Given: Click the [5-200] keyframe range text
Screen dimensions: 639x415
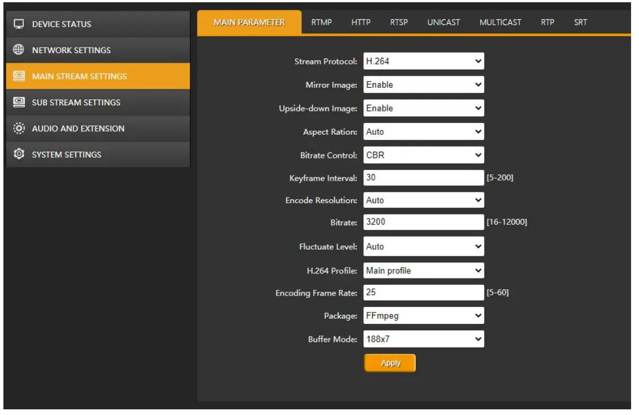Looking at the screenshot, I should (x=500, y=178).
